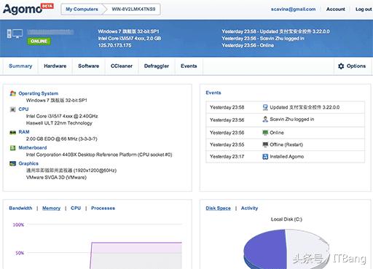The width and height of the screenshot is (373, 269).
Task: Click the Operating System Windows icon
Action: tap(12, 93)
